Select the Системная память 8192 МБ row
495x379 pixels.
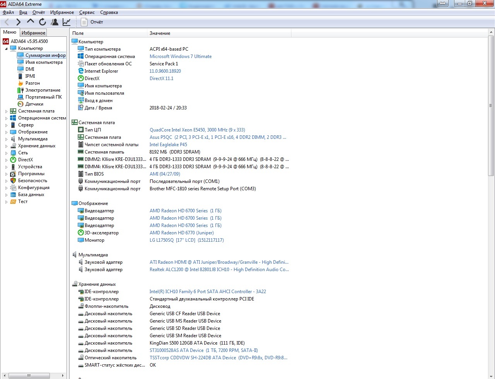180,152
